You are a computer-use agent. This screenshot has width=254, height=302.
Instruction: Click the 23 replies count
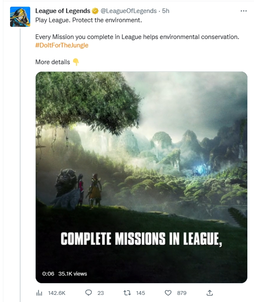tap(100, 292)
